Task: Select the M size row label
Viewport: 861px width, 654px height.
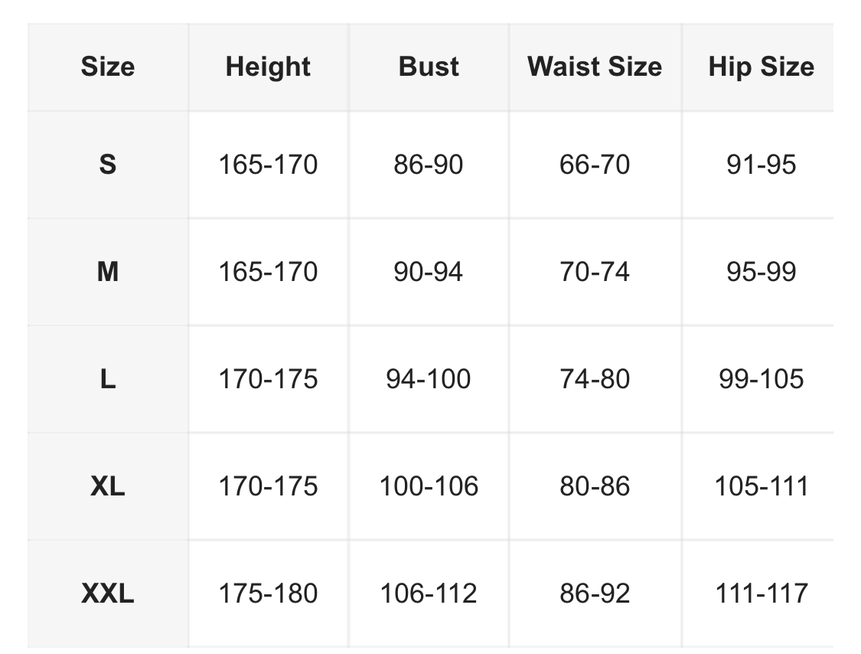Action: [107, 272]
